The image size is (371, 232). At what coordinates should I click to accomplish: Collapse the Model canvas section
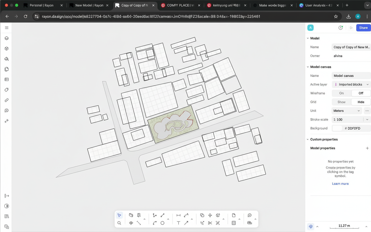[308, 67]
